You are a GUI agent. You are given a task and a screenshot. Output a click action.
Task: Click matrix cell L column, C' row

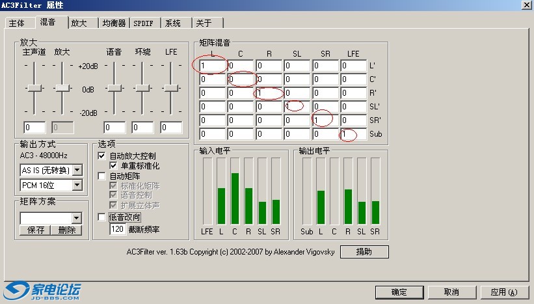(x=213, y=79)
